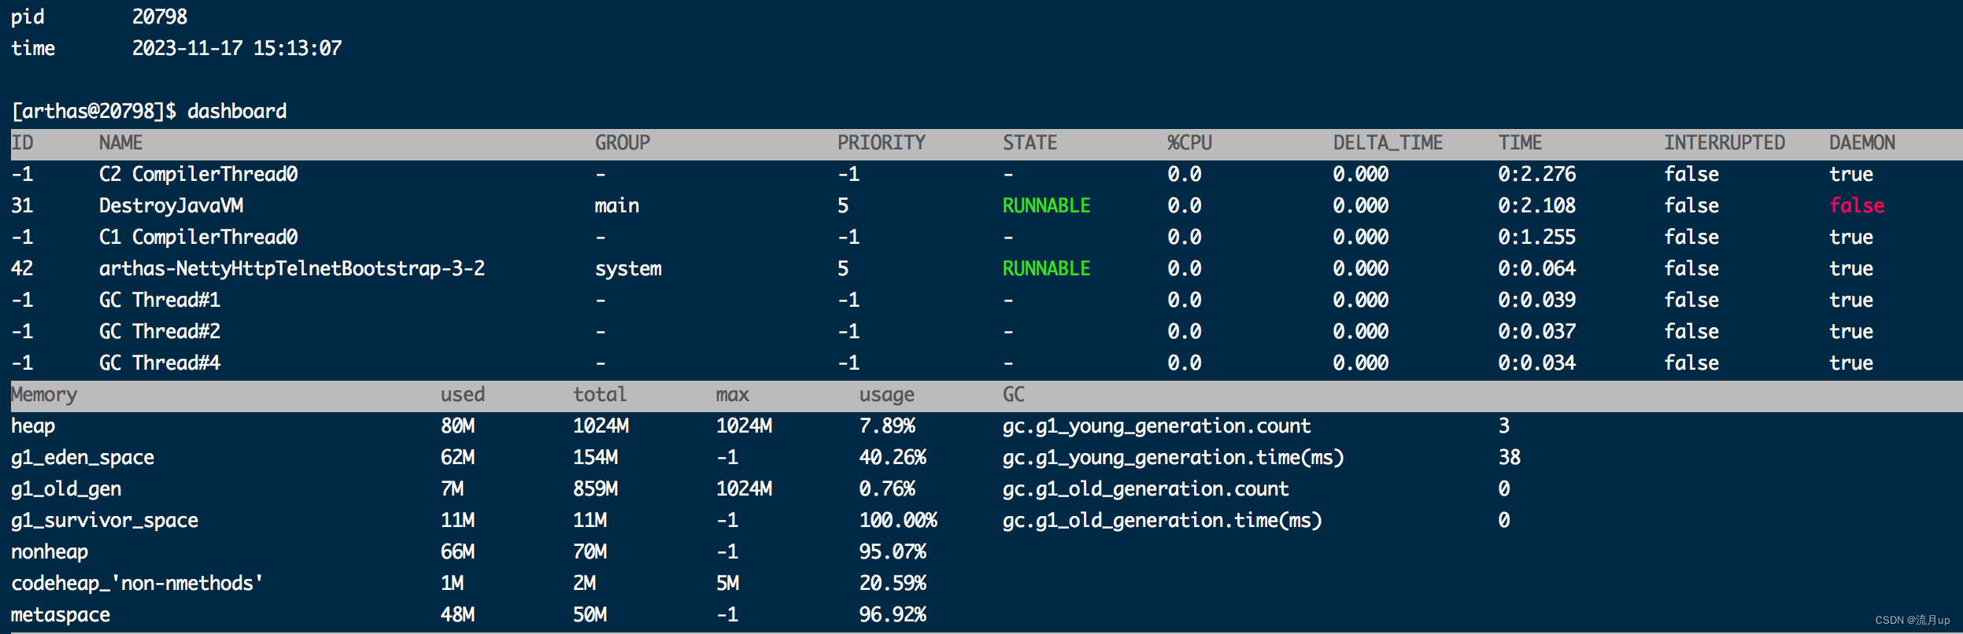This screenshot has height=634, width=1963.
Task: Click g1_survivor_space usage 100.00%
Action: [898, 520]
